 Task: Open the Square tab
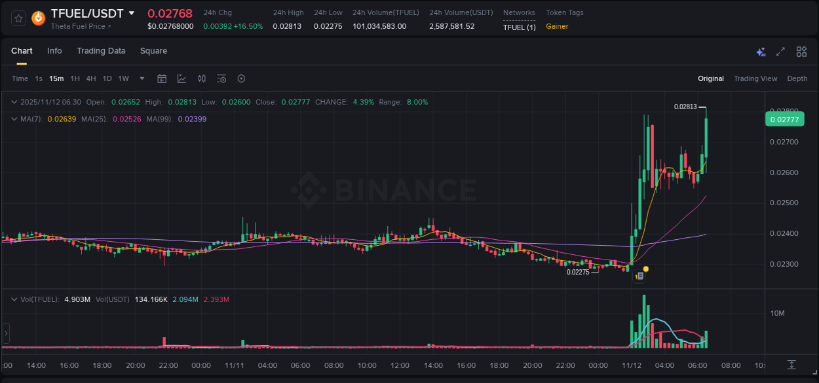(153, 51)
